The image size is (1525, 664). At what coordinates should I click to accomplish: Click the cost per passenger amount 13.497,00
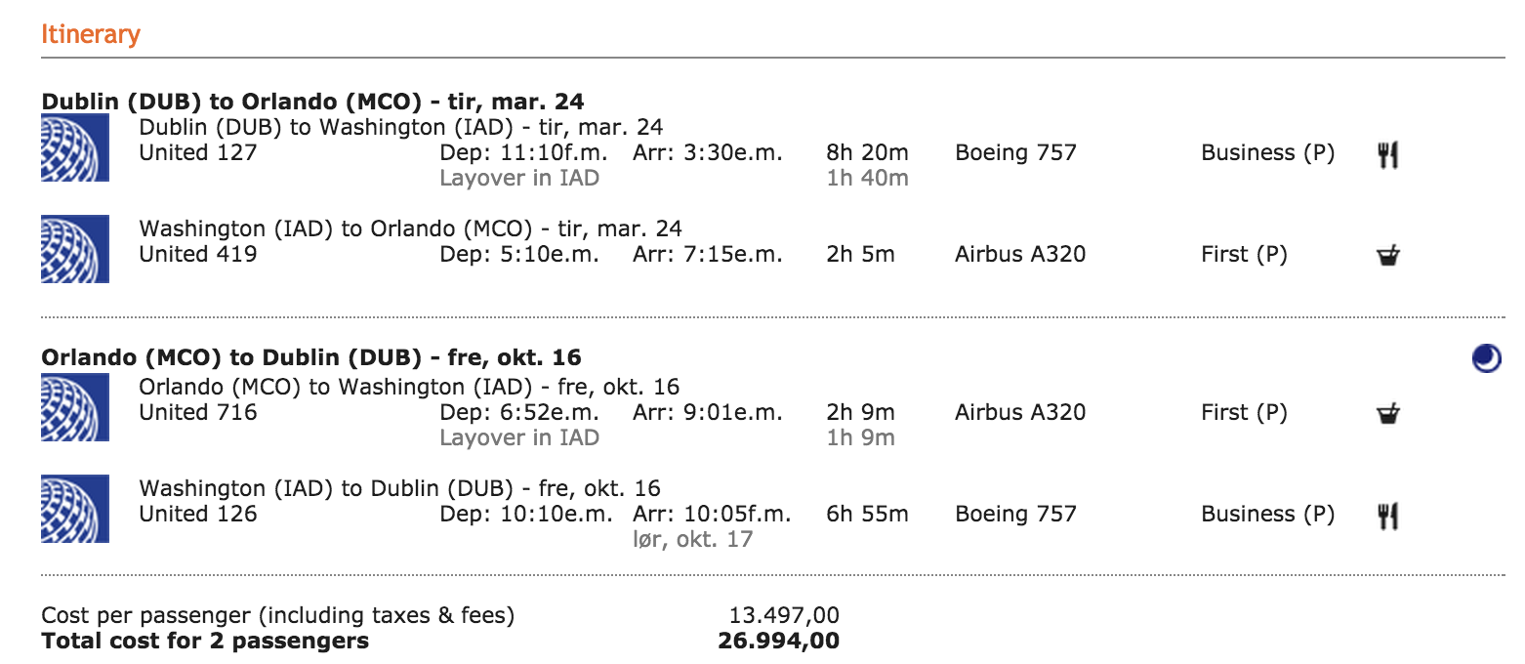coord(783,616)
